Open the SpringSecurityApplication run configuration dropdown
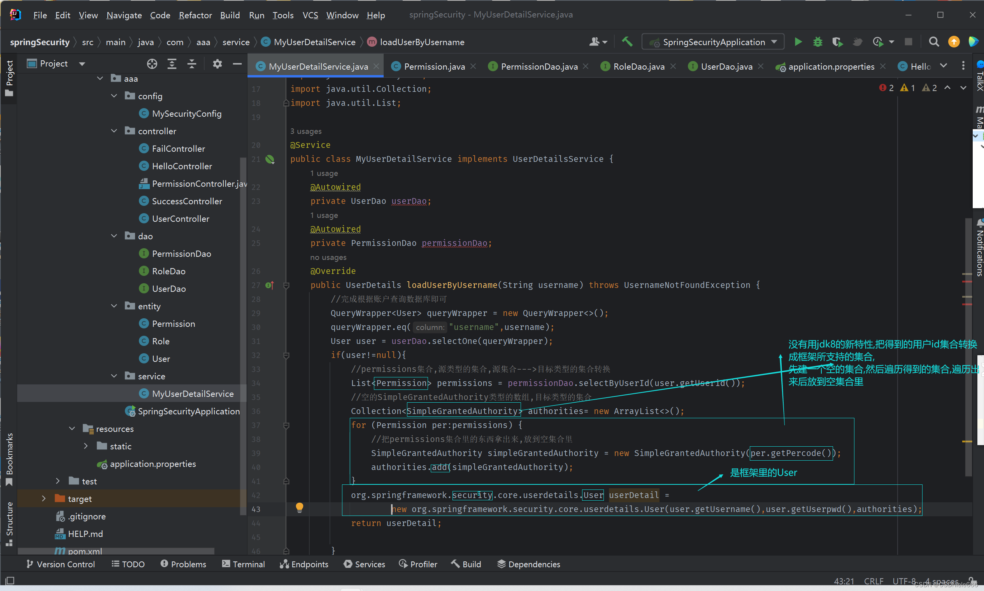This screenshot has height=591, width=984. [x=774, y=41]
